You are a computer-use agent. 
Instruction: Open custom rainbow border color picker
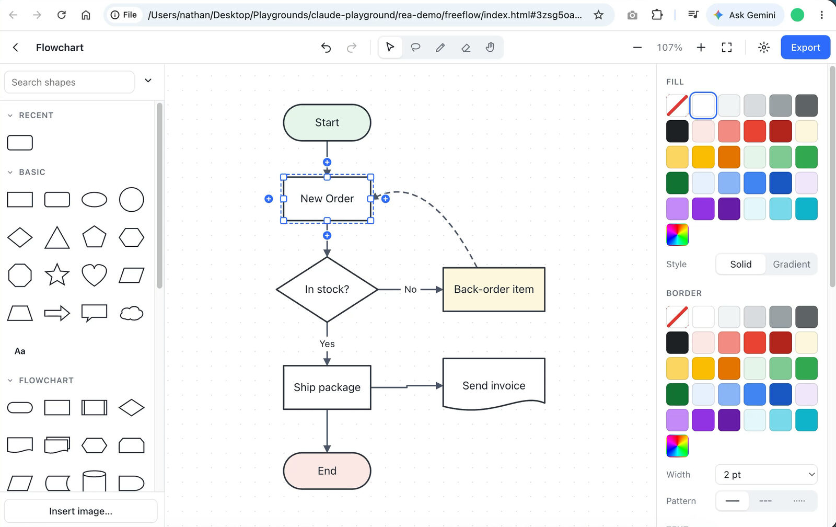(x=677, y=446)
